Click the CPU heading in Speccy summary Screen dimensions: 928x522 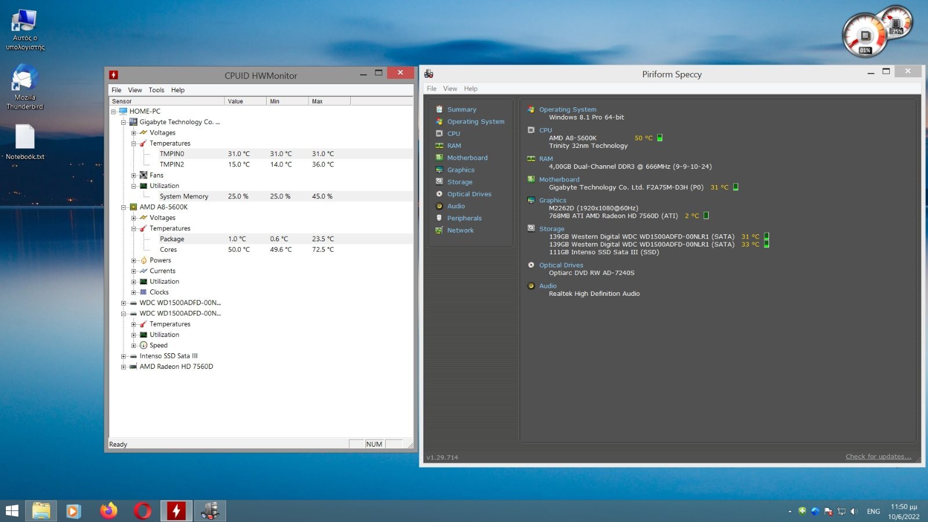(545, 130)
